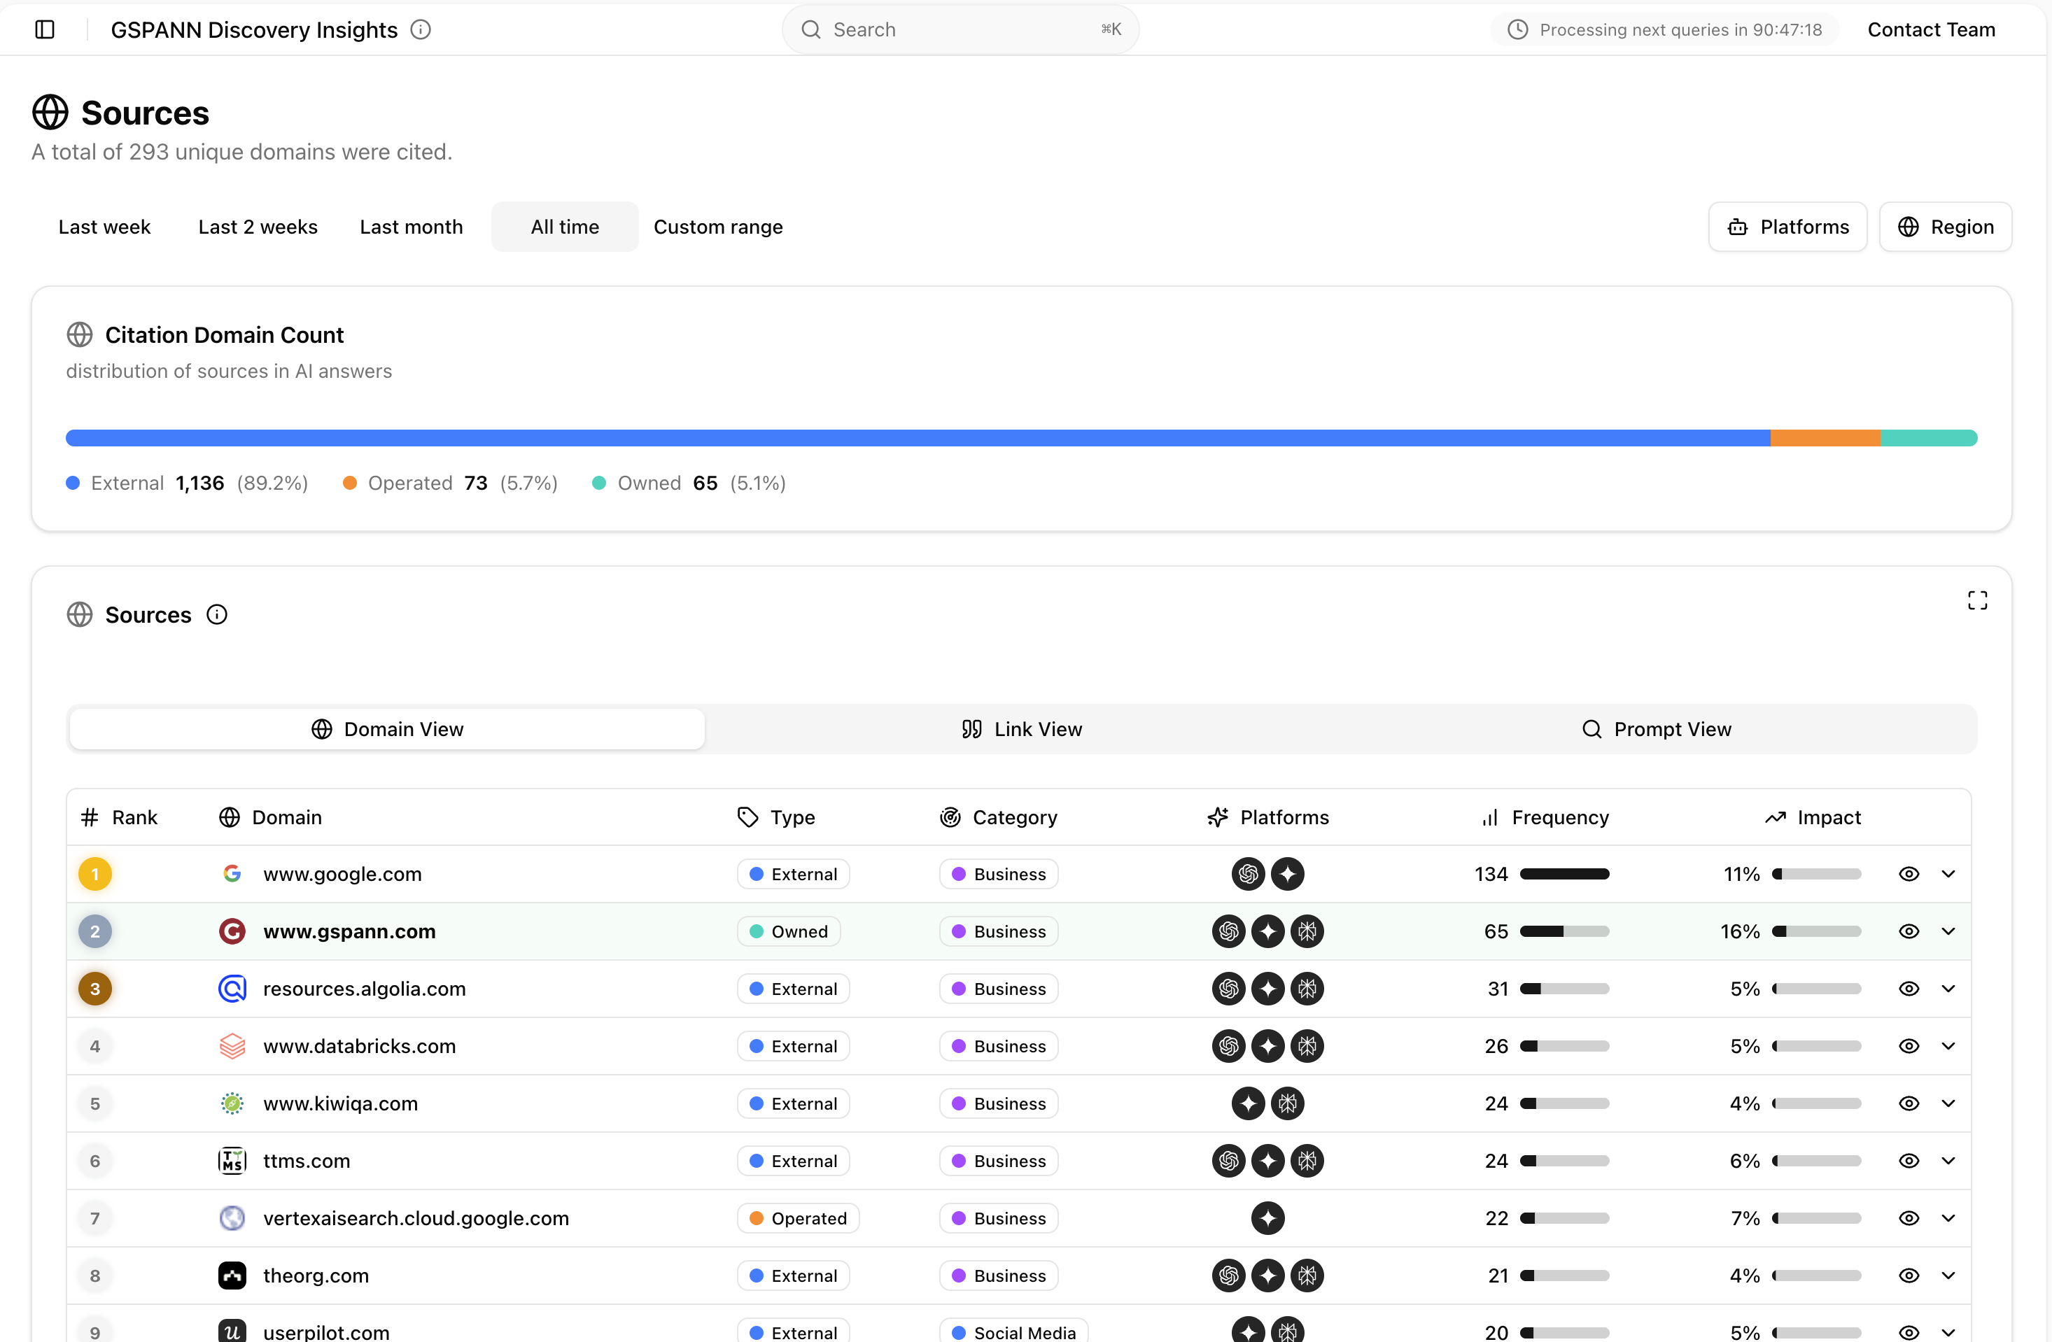Screen dimensions: 2052x1342
Task: Expand the ttms.com row chevron
Action: pos(1948,1160)
